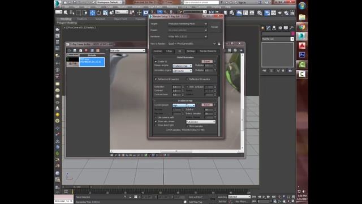Image resolution: width=362 pixels, height=204 pixels.
Task: Toggle Refractive GI caustics checkbox
Action: coord(156,79)
